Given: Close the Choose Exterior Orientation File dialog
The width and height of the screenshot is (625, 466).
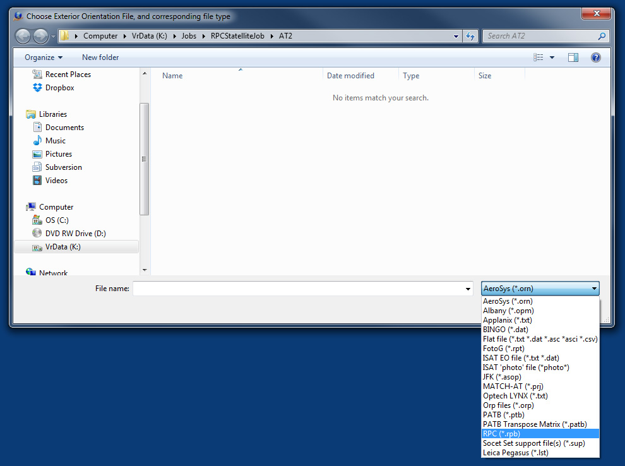Looking at the screenshot, I should coord(597,13).
